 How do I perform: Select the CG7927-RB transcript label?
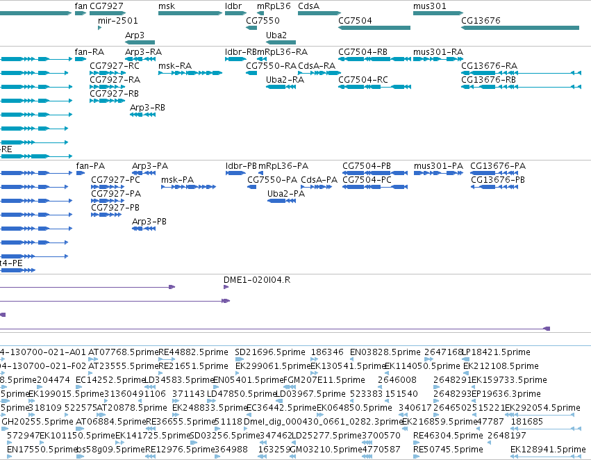point(114,94)
